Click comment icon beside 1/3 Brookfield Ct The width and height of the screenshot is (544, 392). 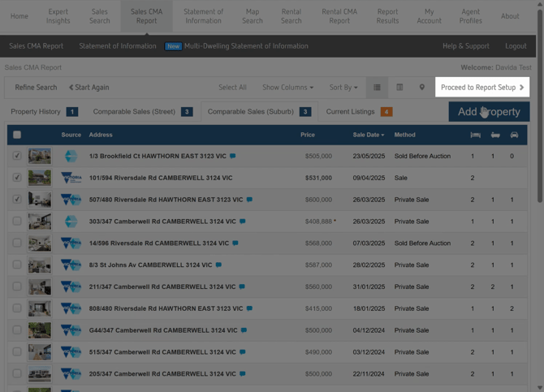pyautogui.click(x=233, y=156)
